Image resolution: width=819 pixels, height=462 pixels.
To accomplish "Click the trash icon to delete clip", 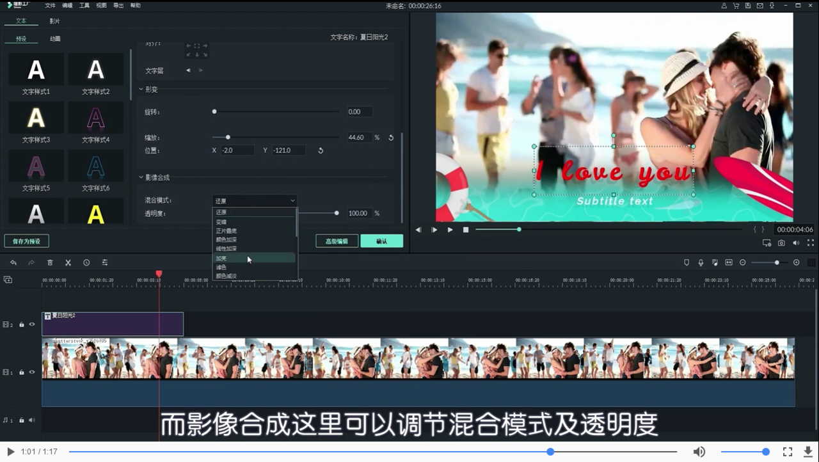I will (x=50, y=262).
